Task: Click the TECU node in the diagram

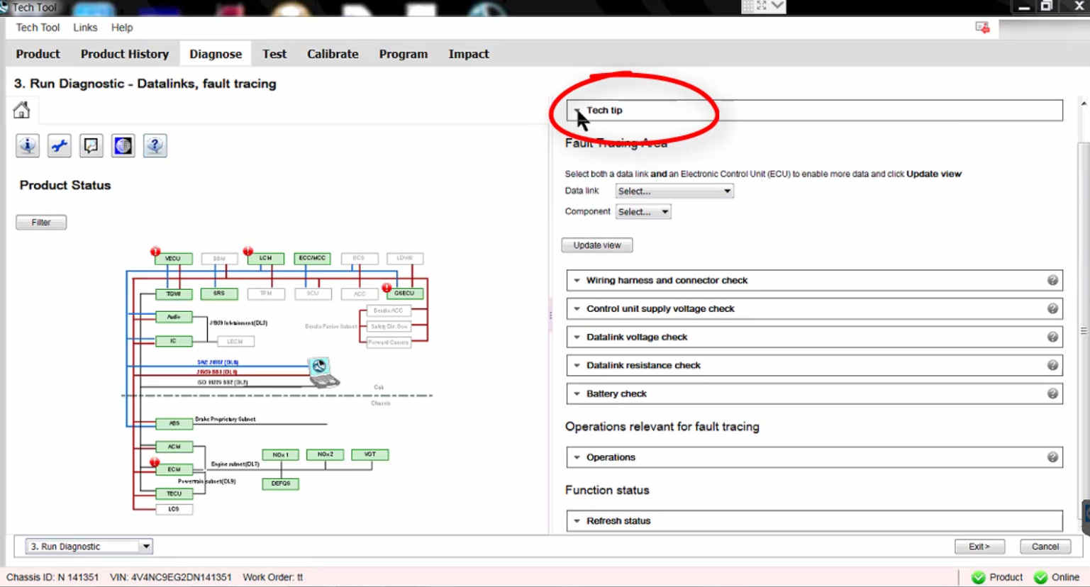Action: (174, 493)
